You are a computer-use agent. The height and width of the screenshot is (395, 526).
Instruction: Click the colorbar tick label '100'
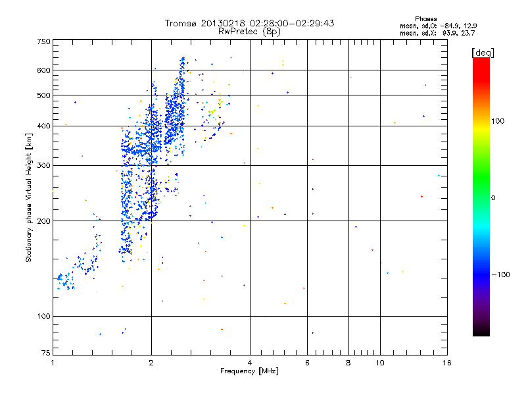pos(498,121)
